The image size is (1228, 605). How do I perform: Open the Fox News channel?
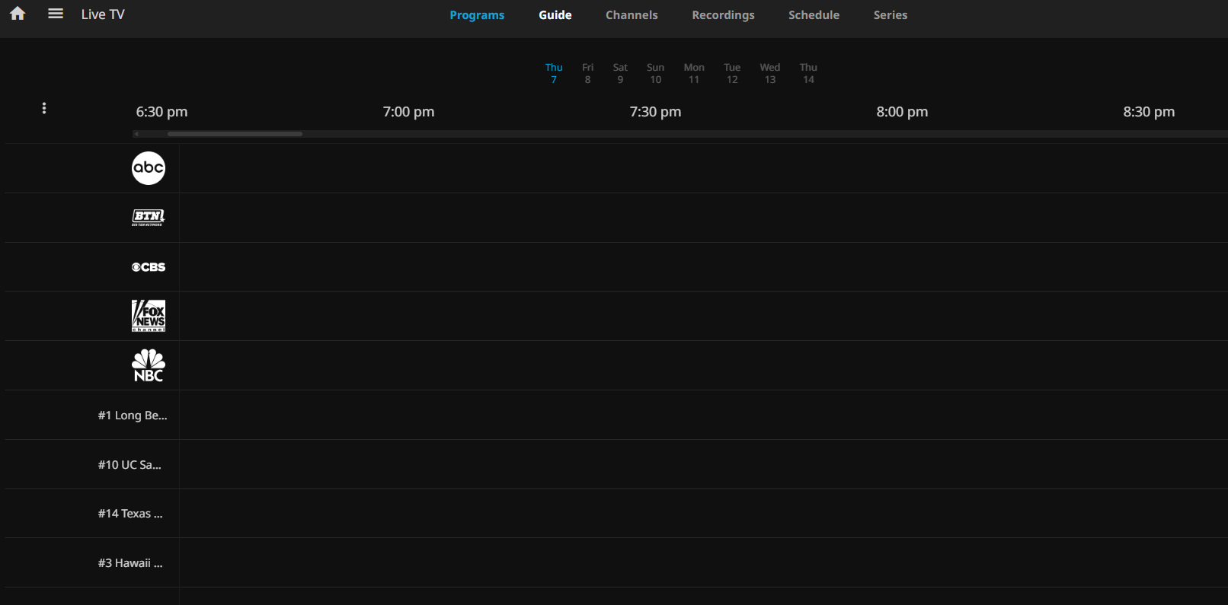pyautogui.click(x=149, y=316)
